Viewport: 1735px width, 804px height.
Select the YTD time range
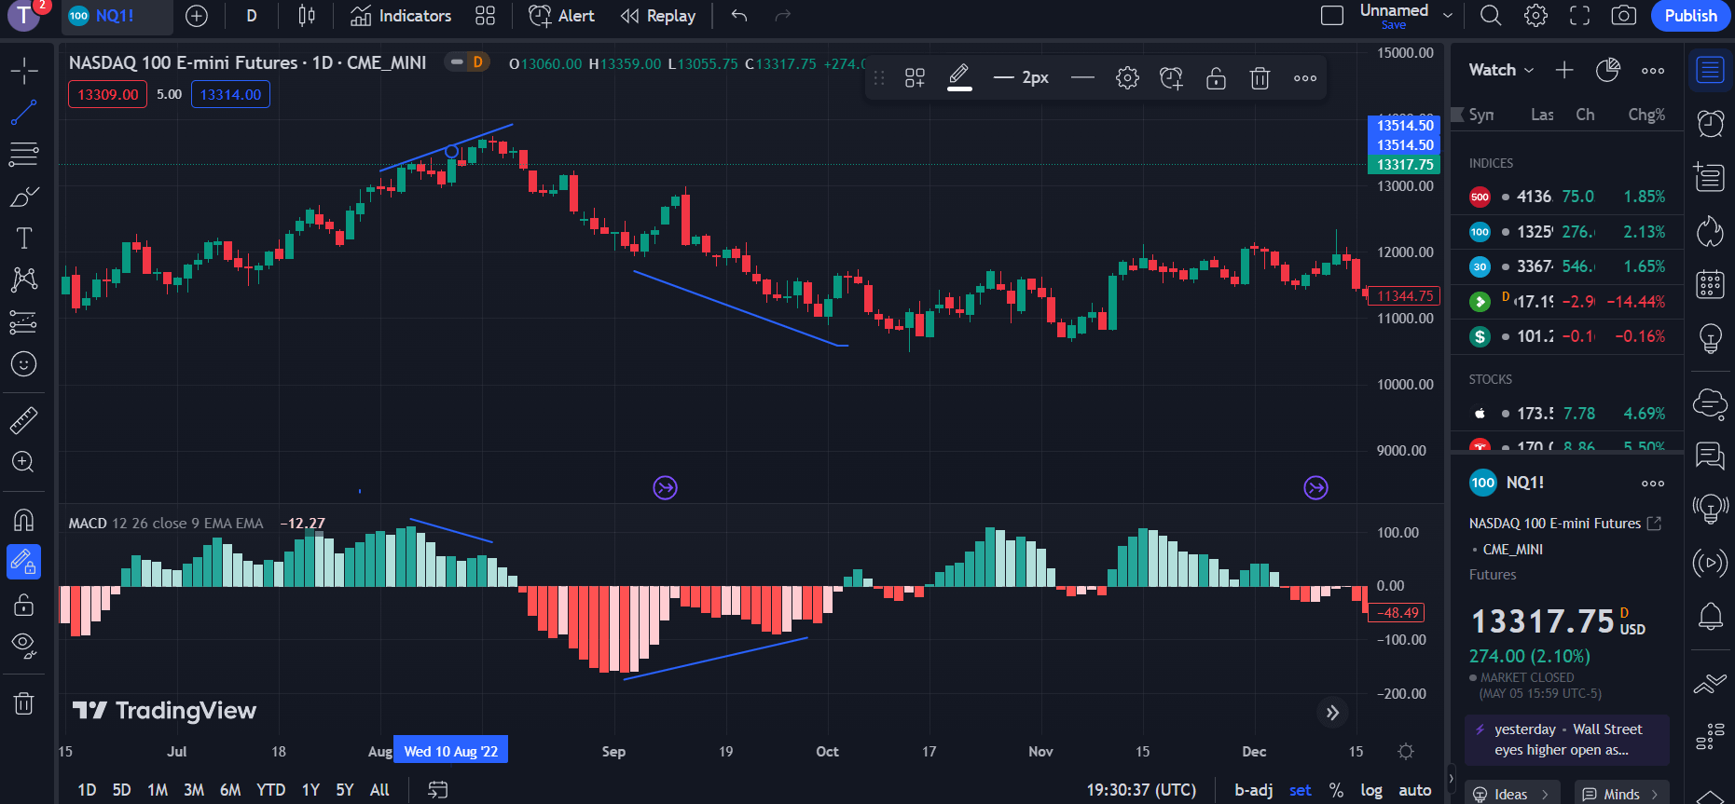coord(271,790)
